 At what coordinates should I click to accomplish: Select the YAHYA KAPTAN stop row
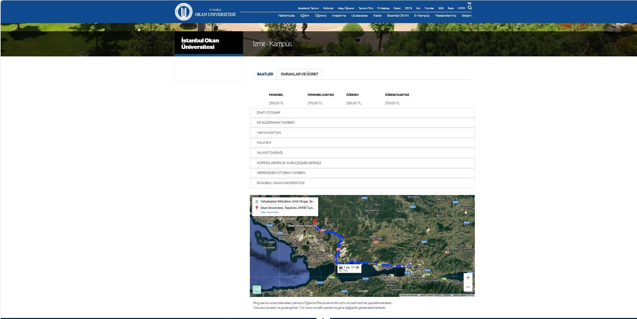tap(362, 133)
